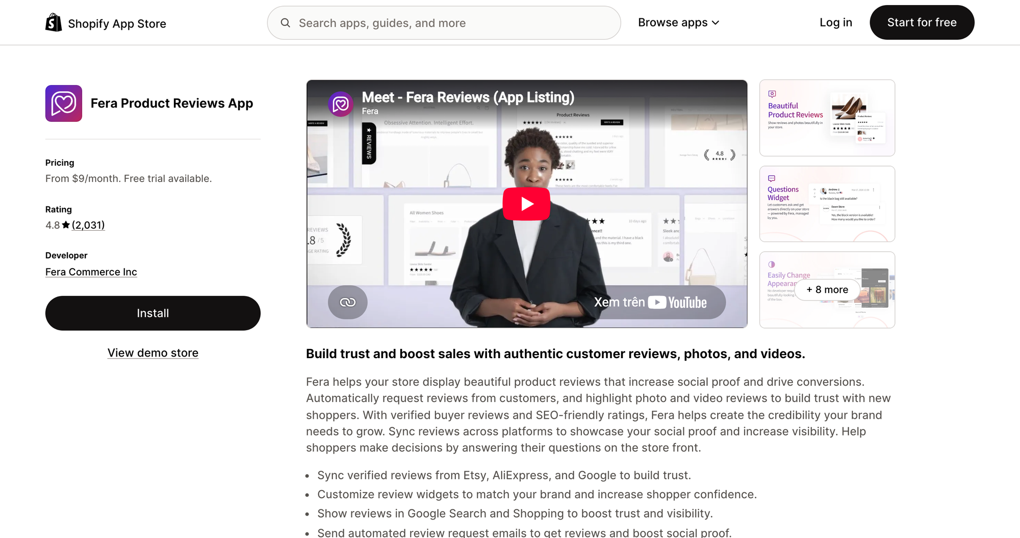Install the Fera Product Reviews App

tap(153, 313)
